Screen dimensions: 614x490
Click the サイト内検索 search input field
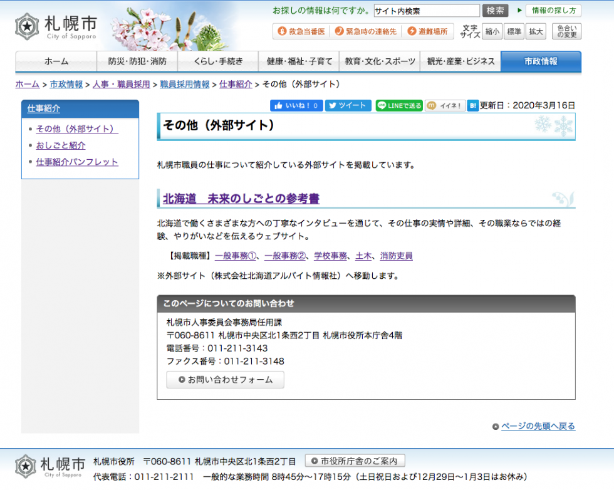pyautogui.click(x=426, y=11)
